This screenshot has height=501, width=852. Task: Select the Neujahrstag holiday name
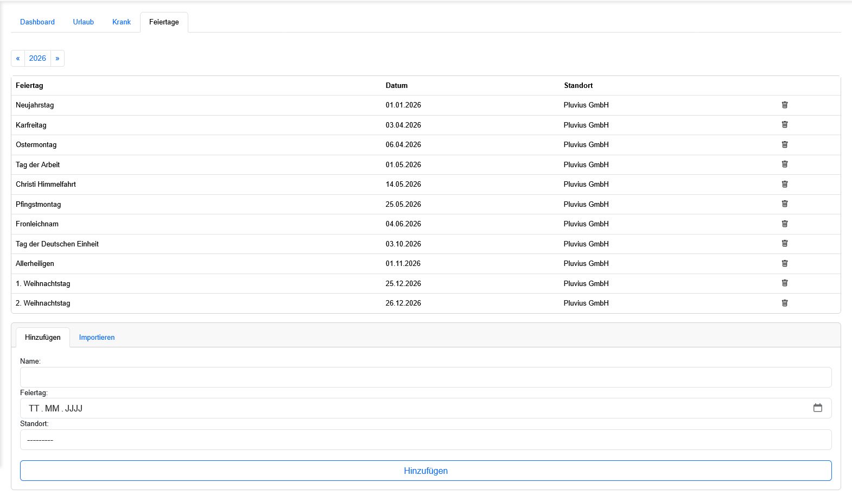click(x=35, y=105)
